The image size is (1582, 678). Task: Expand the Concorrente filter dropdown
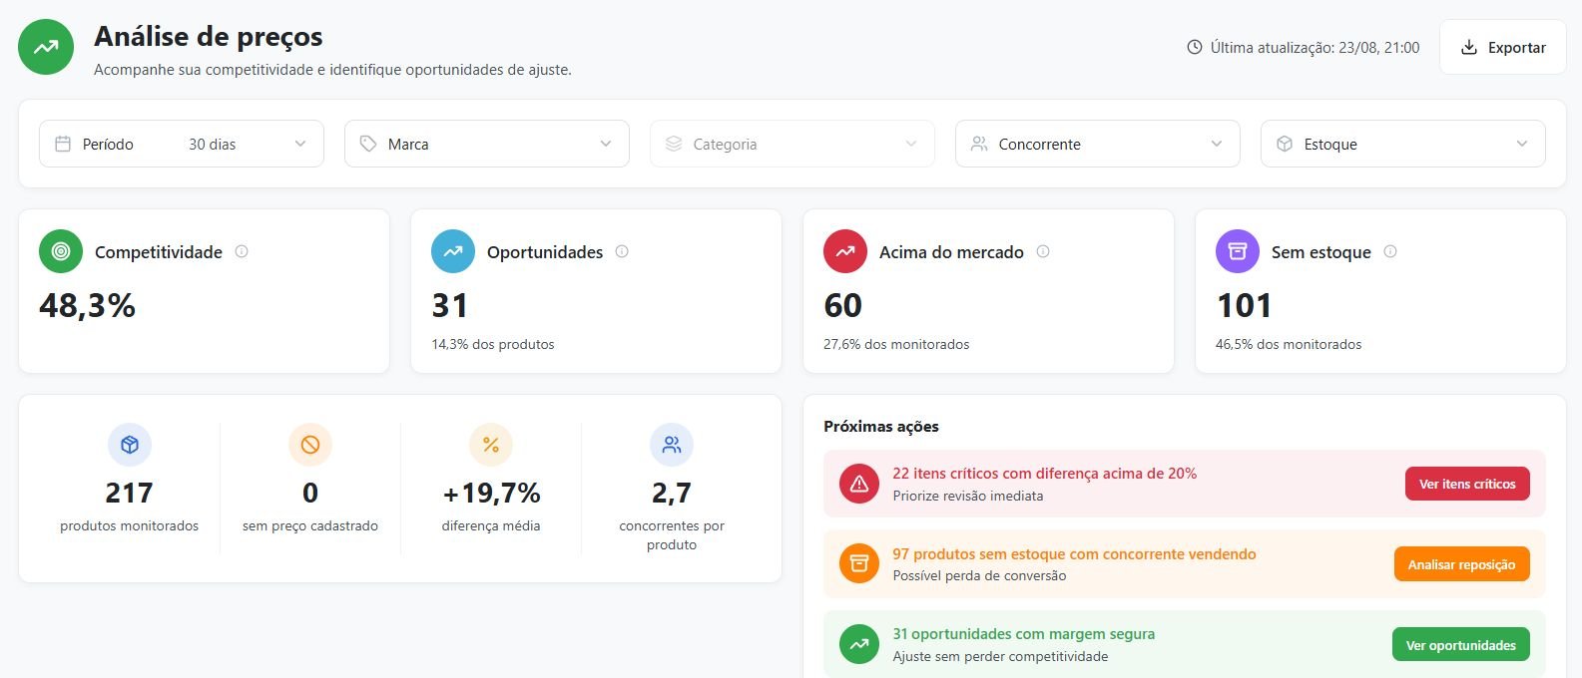[x=1098, y=144]
